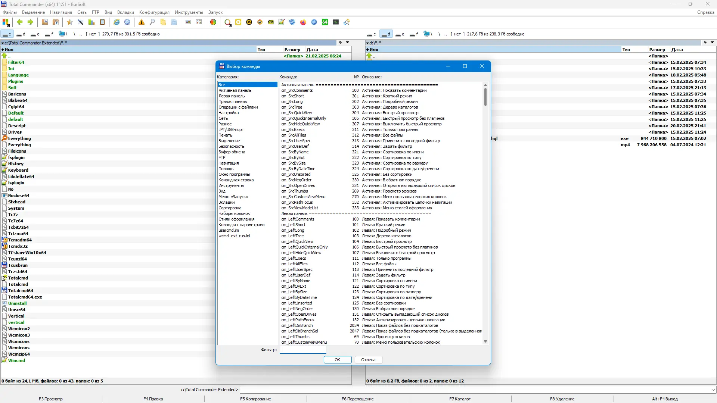This screenshot has width=717, height=403.
Task: Open right panel directory history dropdown arrow
Action: pyautogui.click(x=712, y=43)
